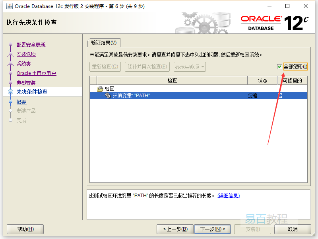Open the 显示失败项 dropdown
The image size is (318, 239).
pos(190,67)
